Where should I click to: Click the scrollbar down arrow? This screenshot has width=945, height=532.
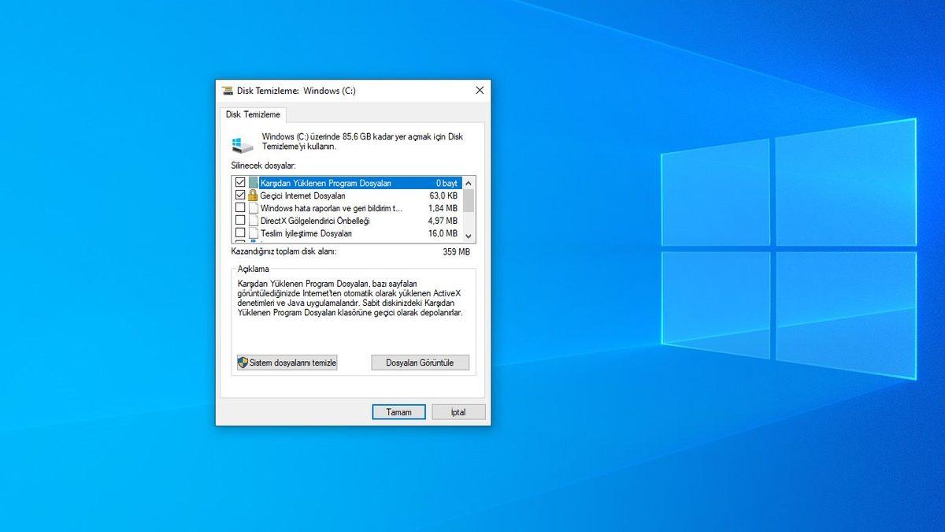468,236
